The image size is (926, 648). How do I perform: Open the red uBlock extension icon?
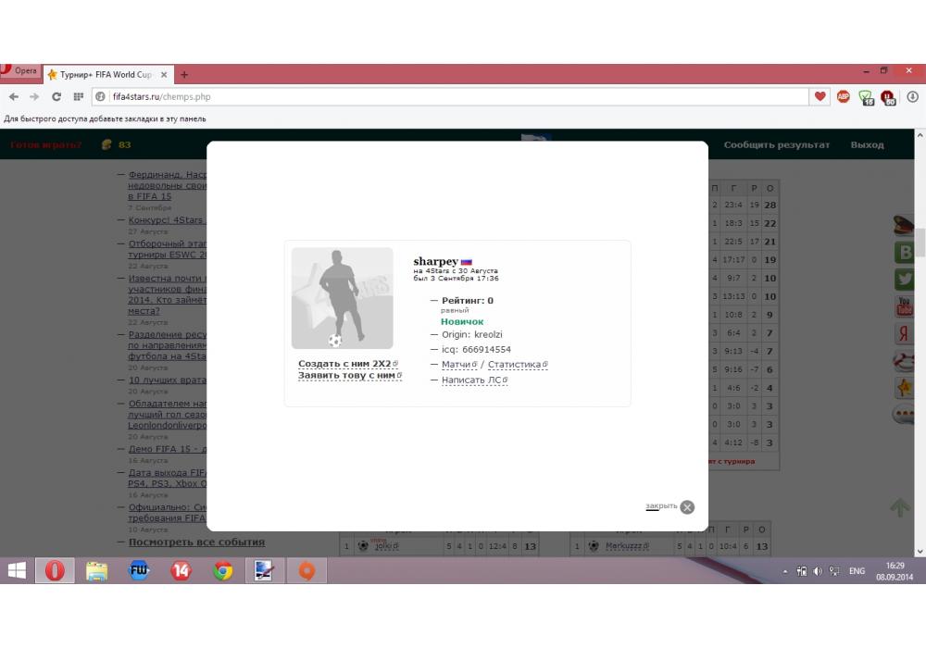pyautogui.click(x=888, y=97)
